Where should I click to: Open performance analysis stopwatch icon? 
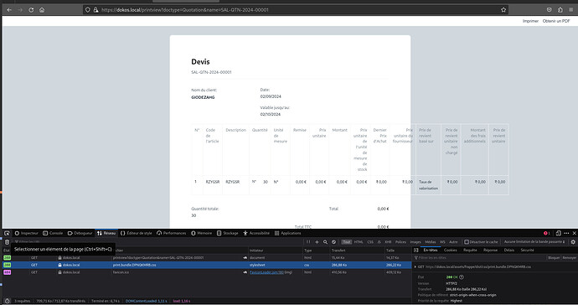[x=7, y=301]
